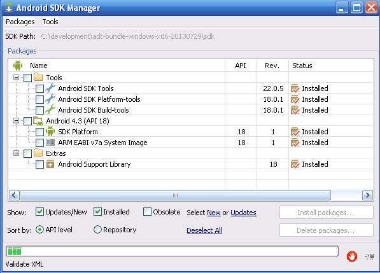Tick the Extras group checkbox
This screenshot has width=380, height=273.
[x=27, y=153]
